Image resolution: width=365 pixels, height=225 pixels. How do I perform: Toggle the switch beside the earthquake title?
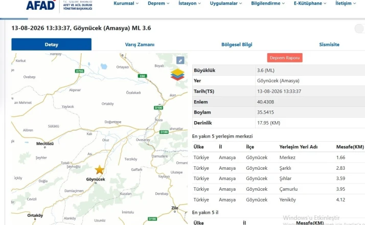tap(360, 29)
